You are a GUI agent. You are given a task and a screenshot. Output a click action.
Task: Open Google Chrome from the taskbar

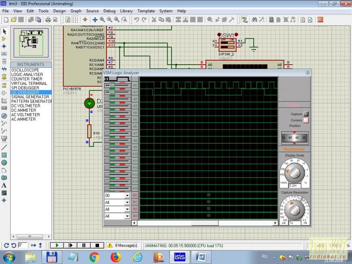pos(94,257)
